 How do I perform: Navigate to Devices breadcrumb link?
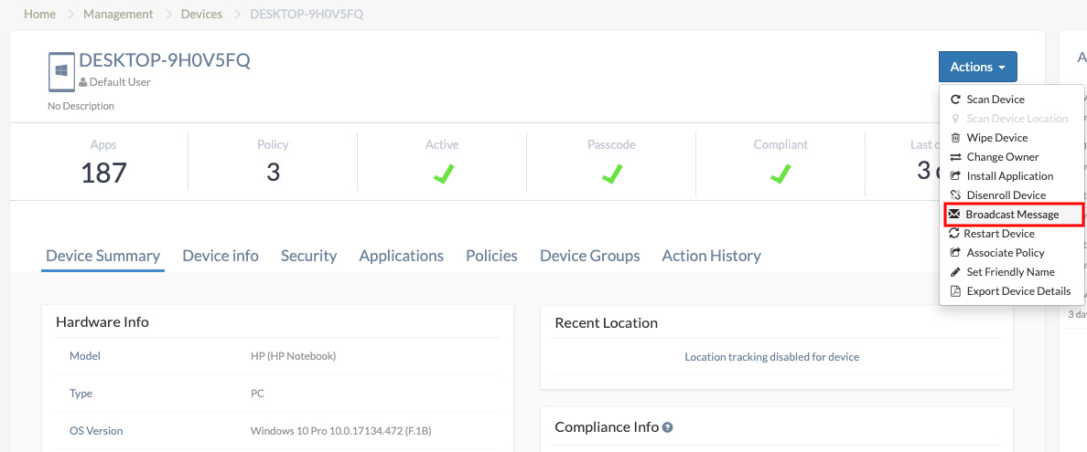point(201,14)
